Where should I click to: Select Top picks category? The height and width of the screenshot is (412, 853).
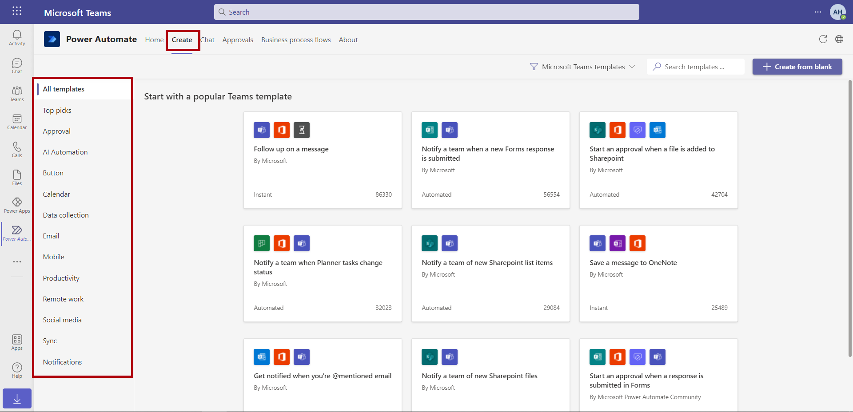point(83,110)
